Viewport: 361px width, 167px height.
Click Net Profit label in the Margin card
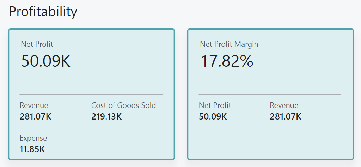(215, 105)
